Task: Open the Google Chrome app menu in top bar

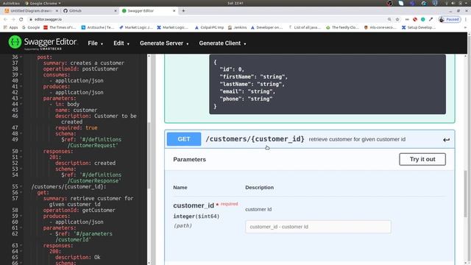Action: 43,3
